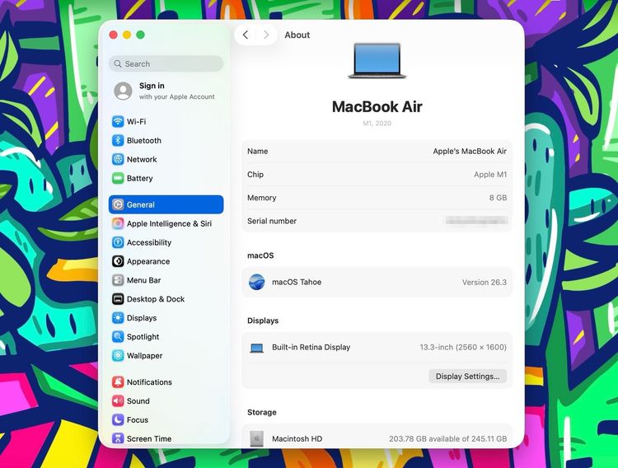Image resolution: width=618 pixels, height=468 pixels.
Task: Click the Displays section heading in About pane
Action: 263,321
